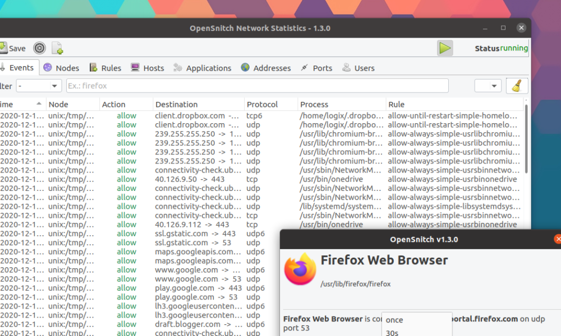Image resolution: width=561 pixels, height=336 pixels.
Task: Open the Hosts tab
Action: tap(148, 68)
